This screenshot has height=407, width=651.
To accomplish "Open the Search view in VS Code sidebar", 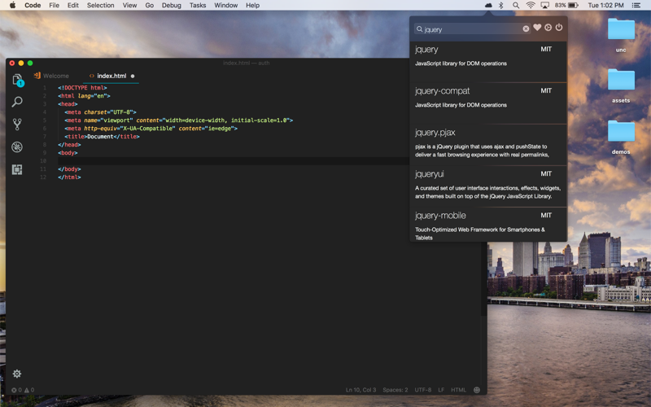I will (17, 103).
